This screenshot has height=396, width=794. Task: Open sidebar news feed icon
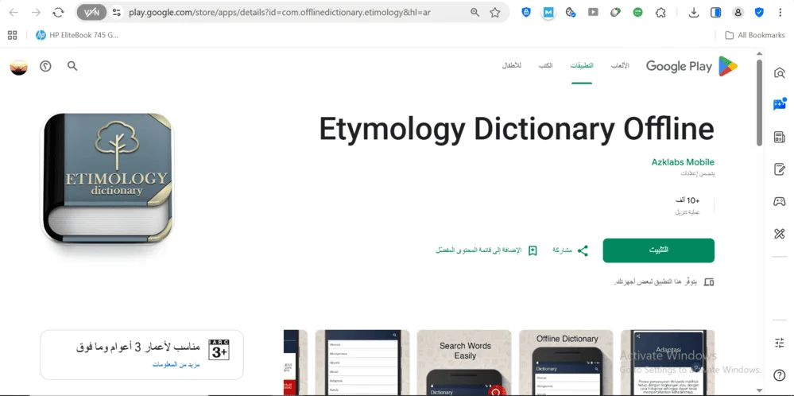click(780, 138)
